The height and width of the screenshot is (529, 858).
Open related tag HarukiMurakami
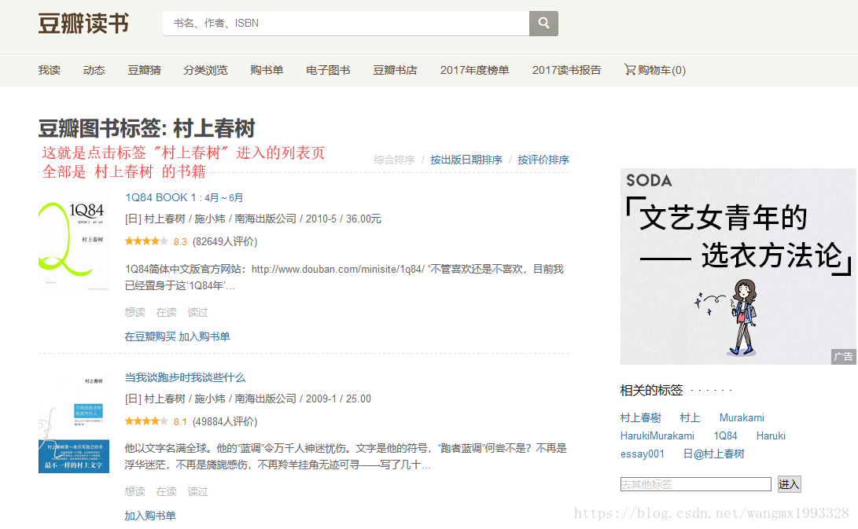click(x=657, y=436)
